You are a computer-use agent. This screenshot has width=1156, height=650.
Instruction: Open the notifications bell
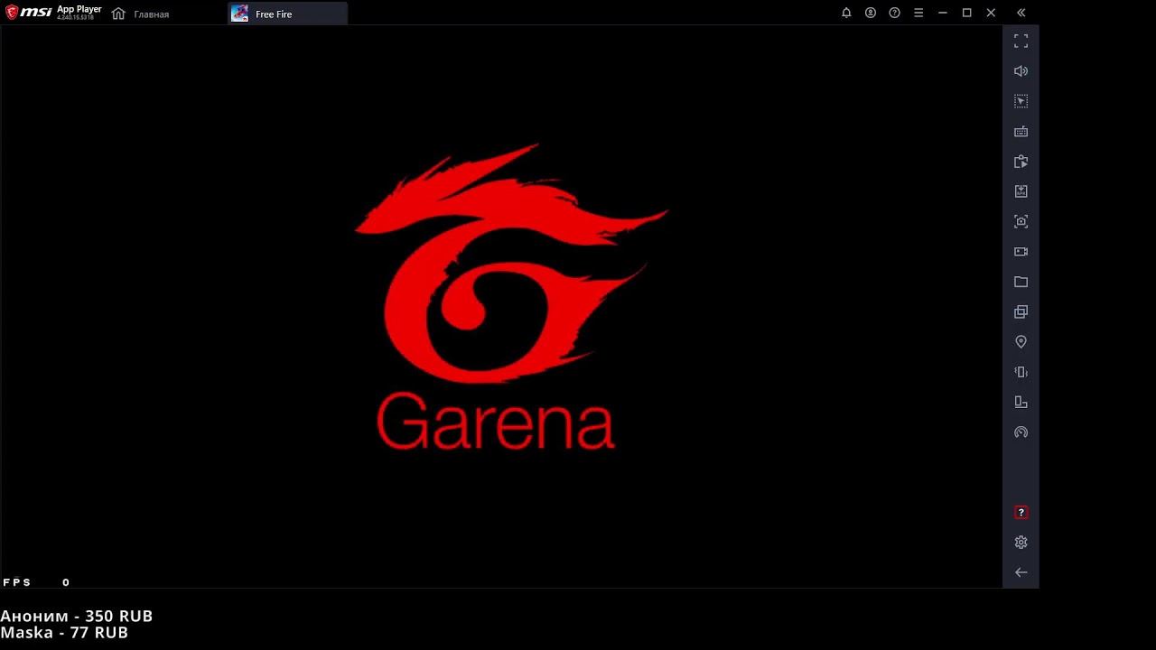[x=846, y=13]
